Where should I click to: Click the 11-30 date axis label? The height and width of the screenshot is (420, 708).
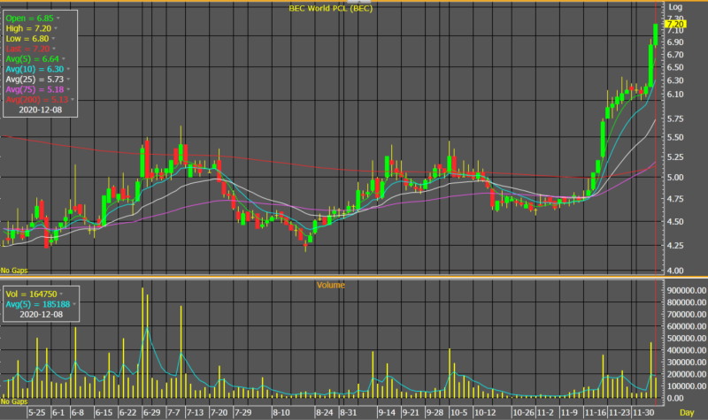point(643,412)
